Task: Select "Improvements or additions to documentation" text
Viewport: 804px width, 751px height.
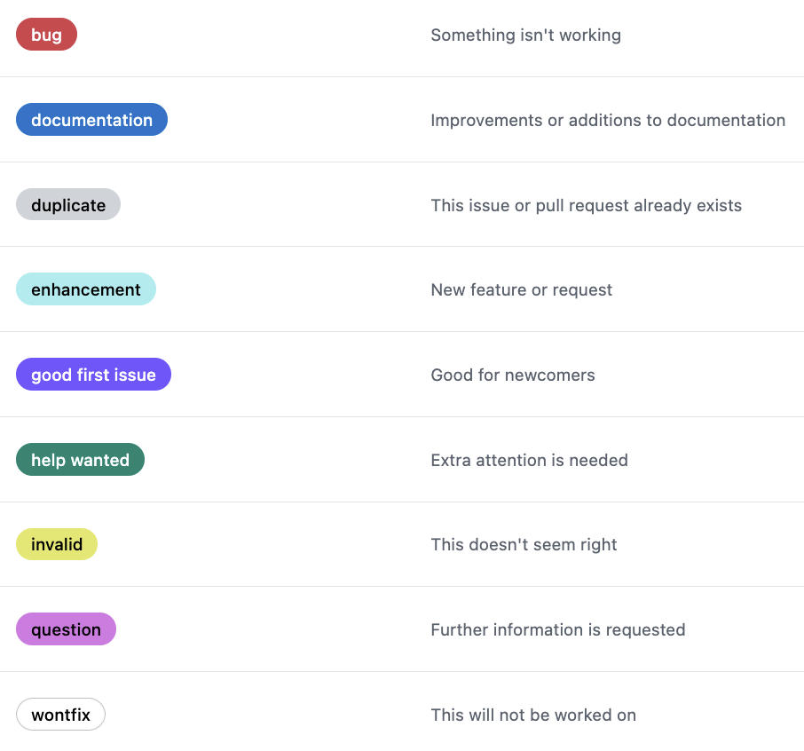Action: (608, 120)
